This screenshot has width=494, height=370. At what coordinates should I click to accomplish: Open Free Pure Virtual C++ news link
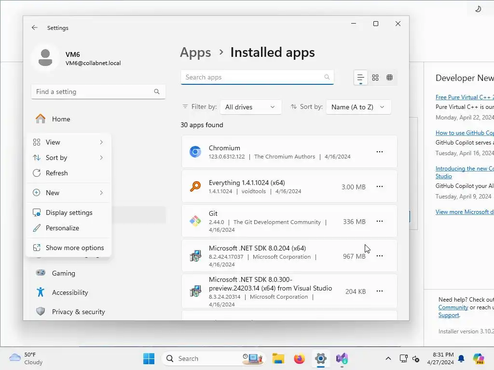(465, 97)
